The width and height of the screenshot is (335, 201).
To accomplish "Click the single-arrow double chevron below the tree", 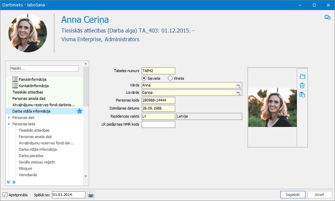I will pos(14,182).
